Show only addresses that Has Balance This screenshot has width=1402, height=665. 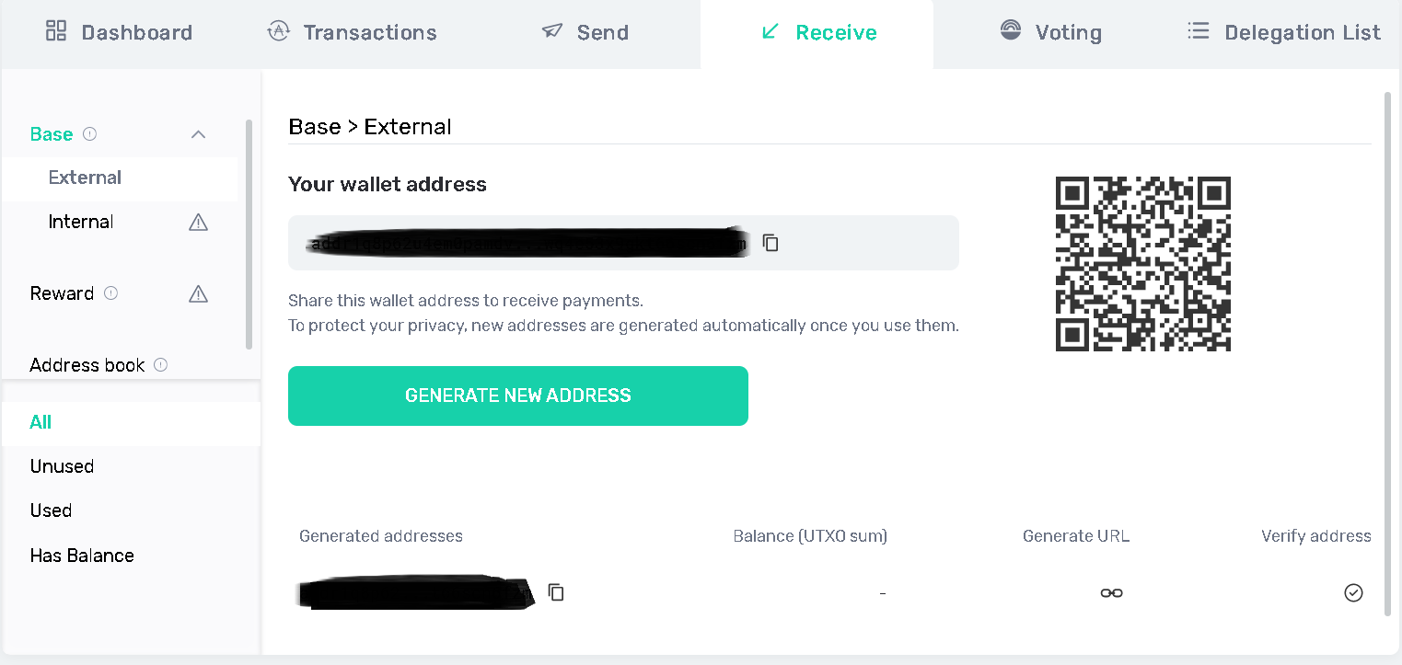tap(82, 556)
